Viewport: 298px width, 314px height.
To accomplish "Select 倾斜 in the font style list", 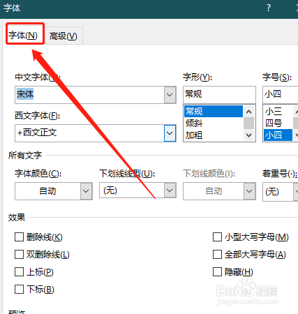I will pyautogui.click(x=214, y=123).
